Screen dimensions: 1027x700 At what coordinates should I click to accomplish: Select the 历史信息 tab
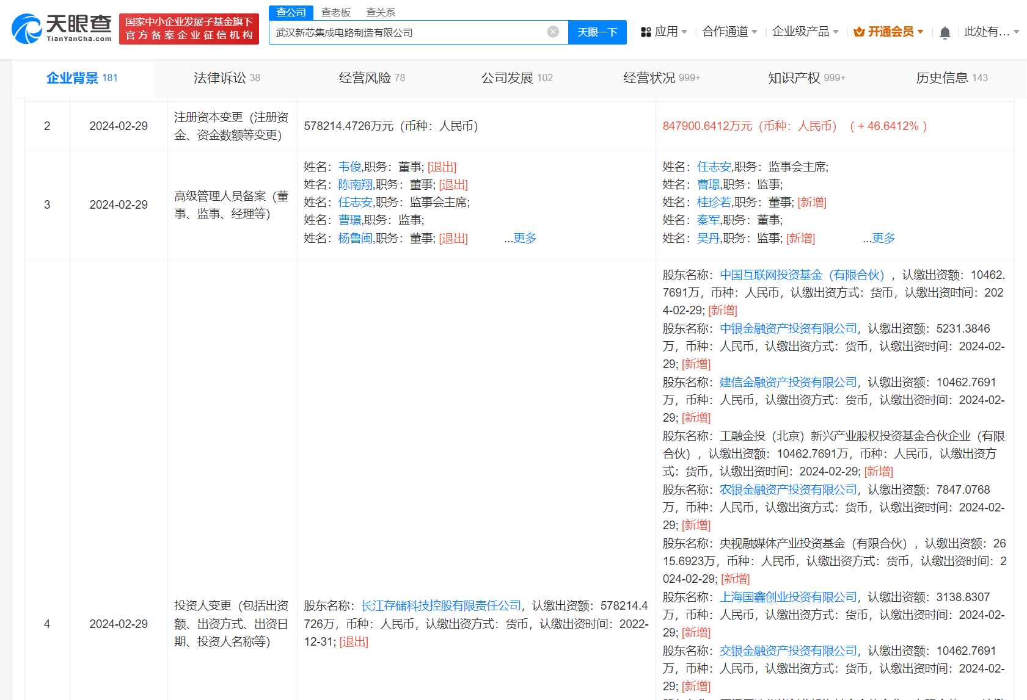(x=952, y=78)
